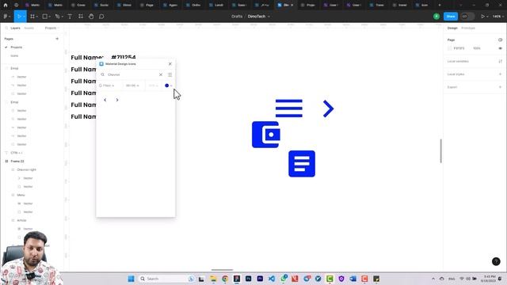Open the Projects page dropdown
This screenshot has width=507, height=285.
51,28
